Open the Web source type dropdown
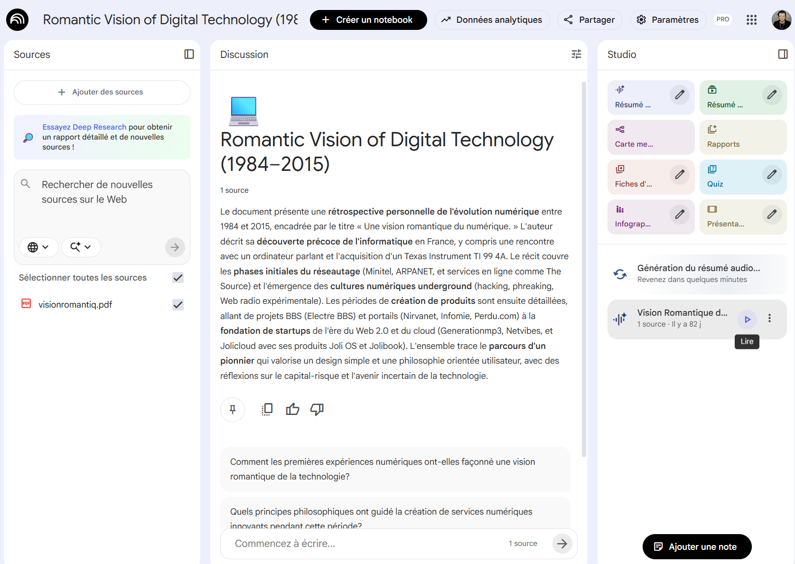 (38, 247)
